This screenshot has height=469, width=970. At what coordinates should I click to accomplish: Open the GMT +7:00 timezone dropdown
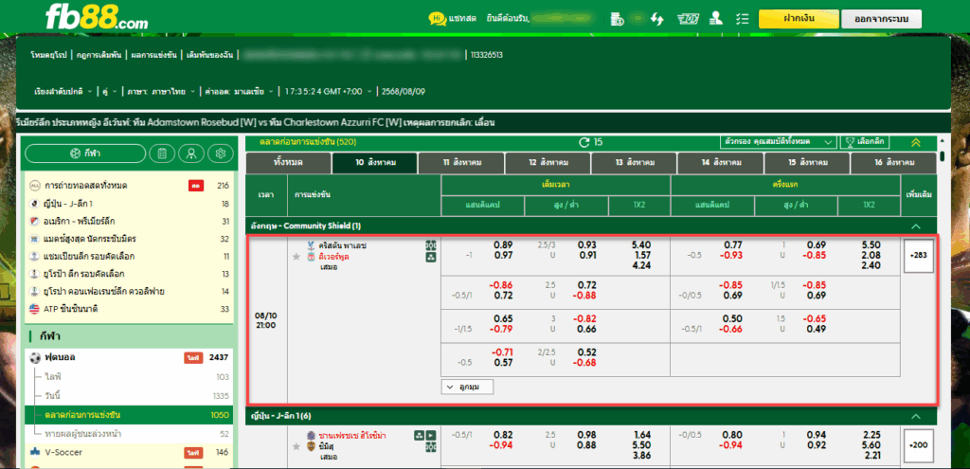click(329, 92)
